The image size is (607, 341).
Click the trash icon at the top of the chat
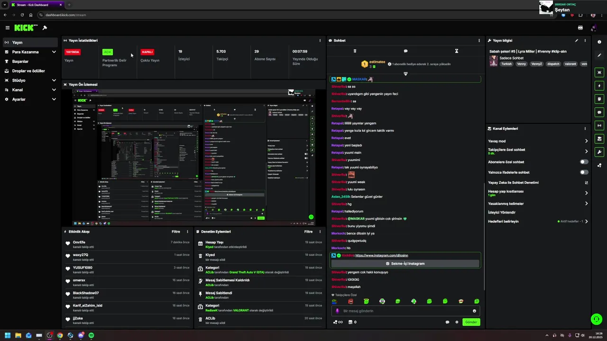(x=355, y=51)
